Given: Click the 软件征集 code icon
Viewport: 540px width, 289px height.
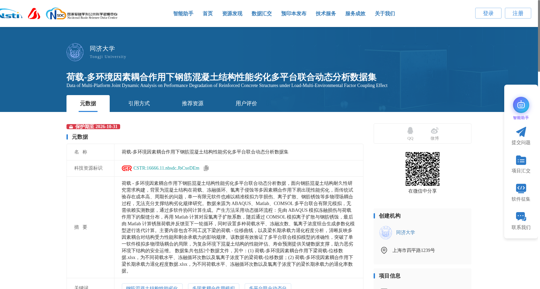Looking at the screenshot, I should [521, 188].
